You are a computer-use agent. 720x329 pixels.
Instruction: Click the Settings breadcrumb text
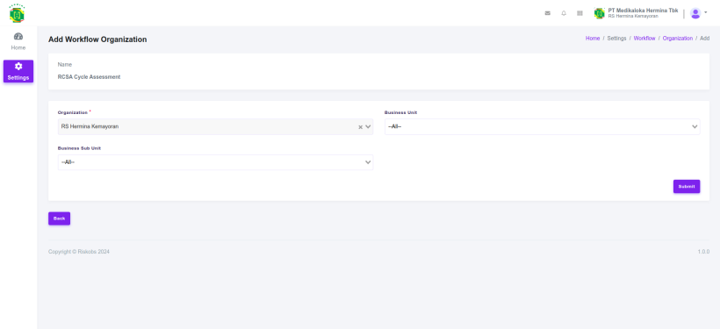(616, 39)
